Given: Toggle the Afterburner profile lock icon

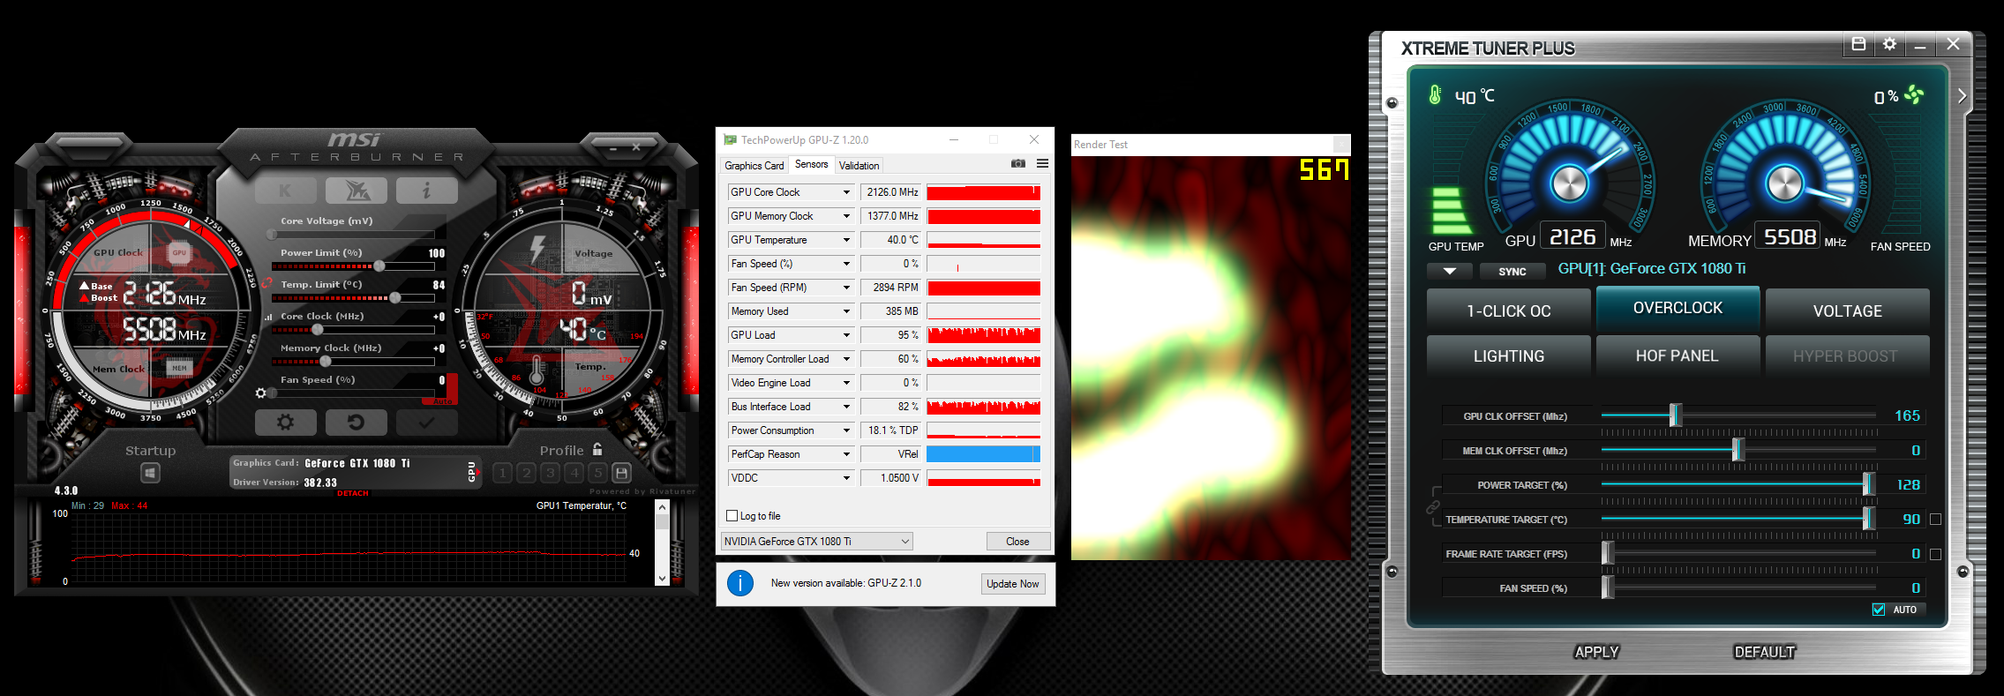Looking at the screenshot, I should (x=597, y=449).
